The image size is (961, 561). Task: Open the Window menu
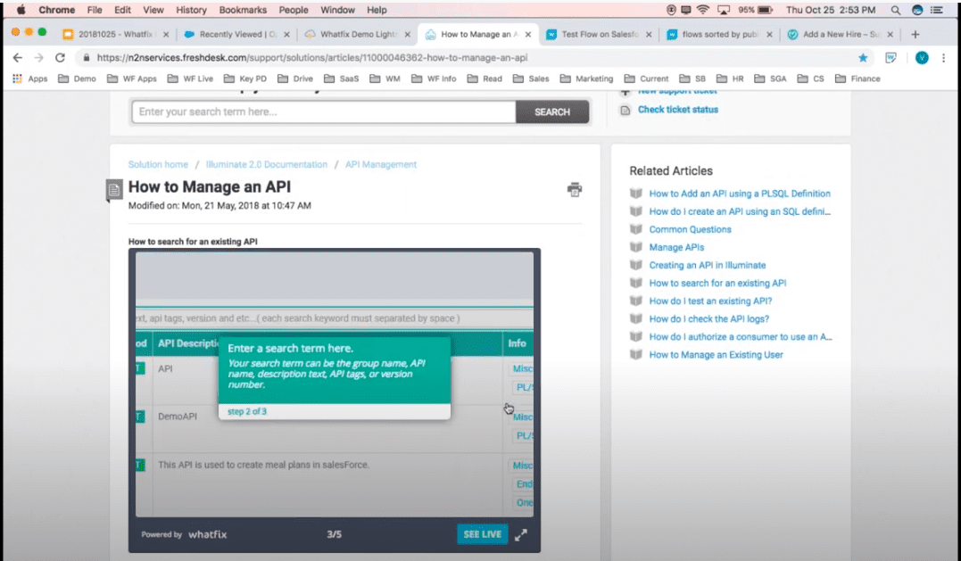pyautogui.click(x=337, y=10)
